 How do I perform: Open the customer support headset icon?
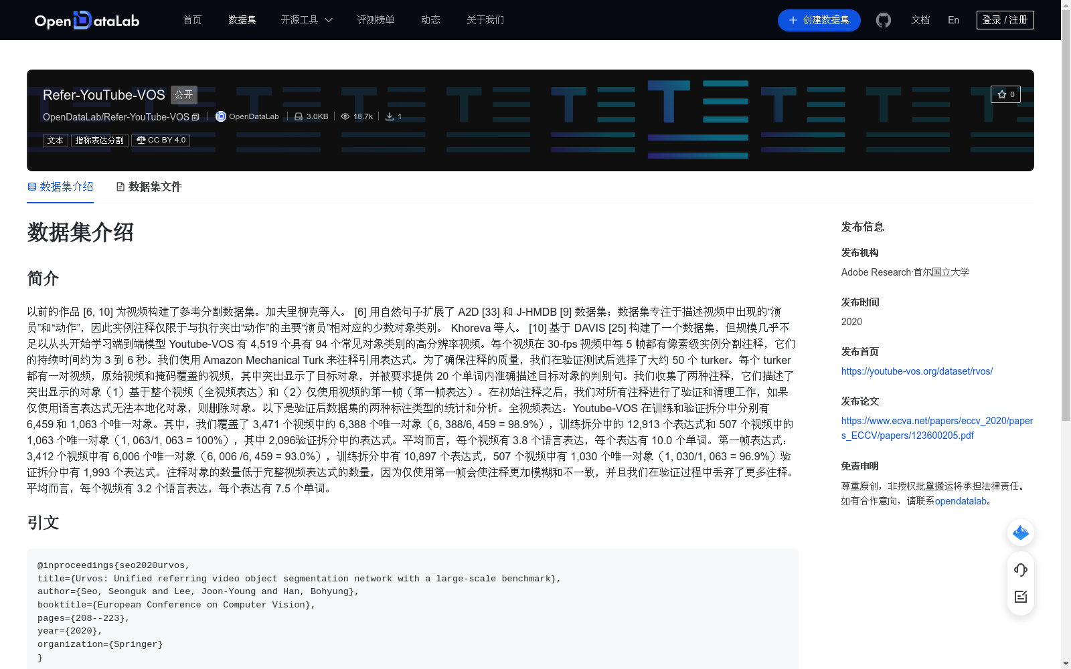[x=1021, y=569]
